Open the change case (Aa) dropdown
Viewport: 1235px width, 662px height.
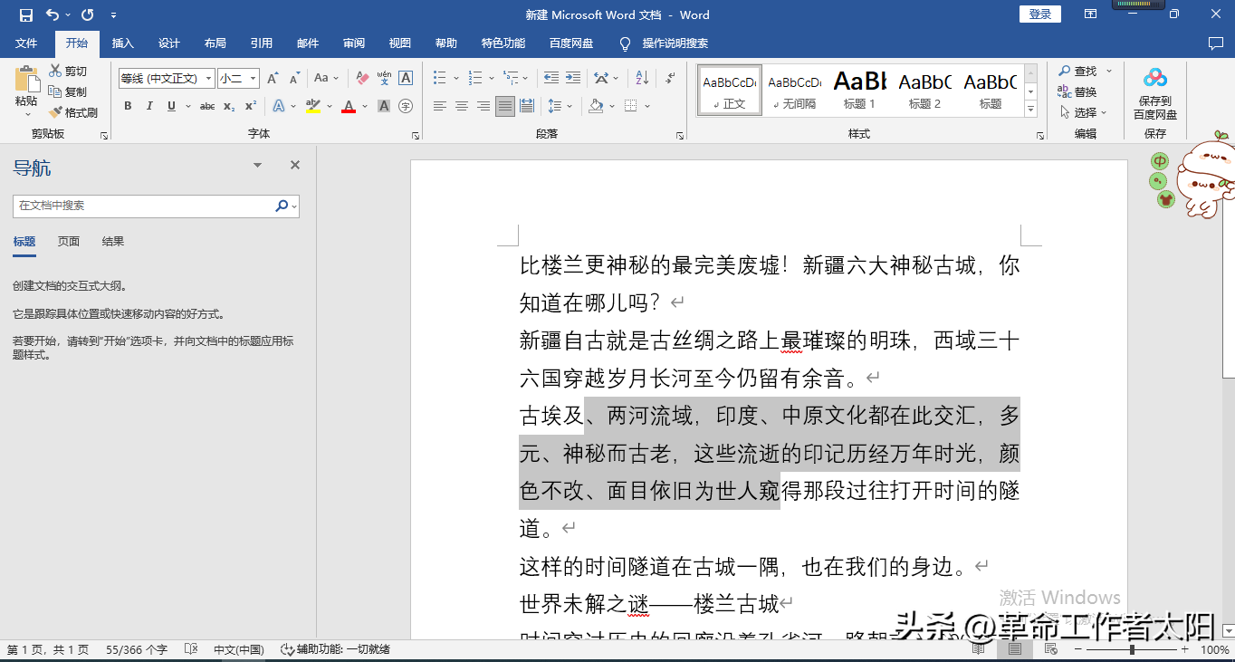326,79
